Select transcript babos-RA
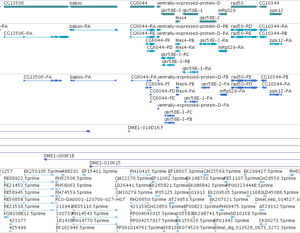The image size is (300, 233). [x=93, y=30]
